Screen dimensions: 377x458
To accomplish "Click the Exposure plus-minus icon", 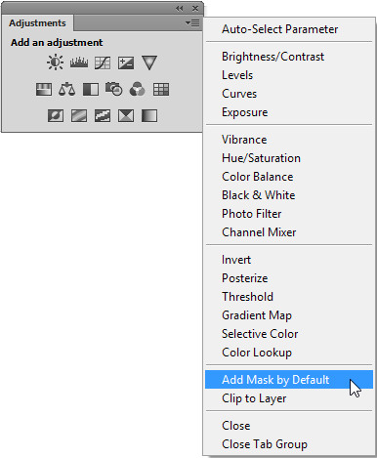I will [126, 62].
